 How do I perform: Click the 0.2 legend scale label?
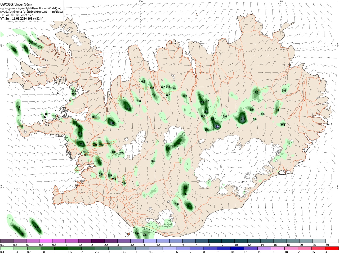pyautogui.click(x=2, y=245)
